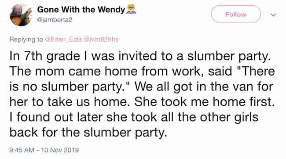Click the line starting "is no slumber party."

pyautogui.click(x=141, y=87)
